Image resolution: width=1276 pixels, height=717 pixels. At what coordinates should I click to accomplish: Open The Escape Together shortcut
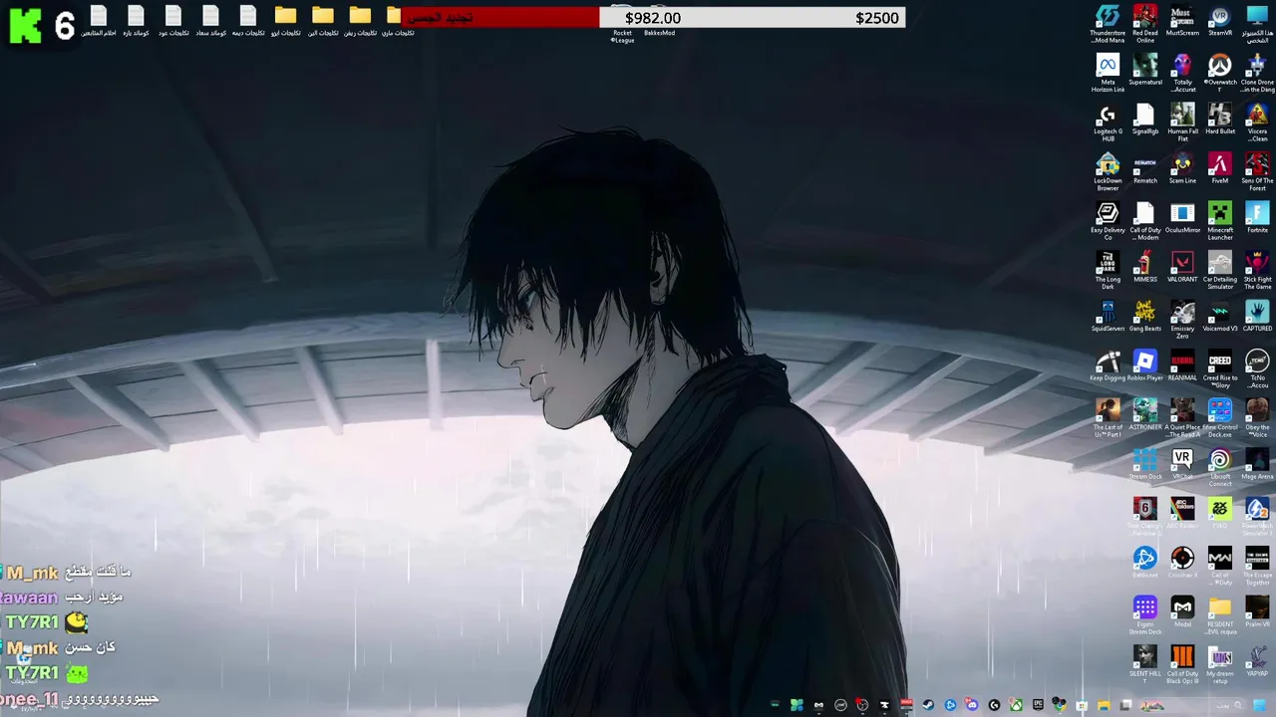(x=1257, y=567)
